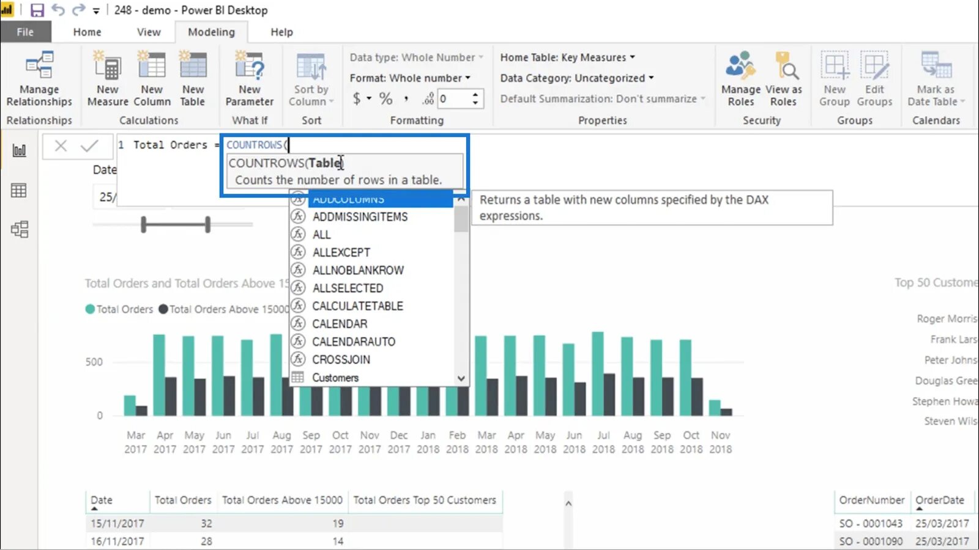This screenshot has height=550, width=979.
Task: Open Edit Groups
Action: click(x=874, y=79)
